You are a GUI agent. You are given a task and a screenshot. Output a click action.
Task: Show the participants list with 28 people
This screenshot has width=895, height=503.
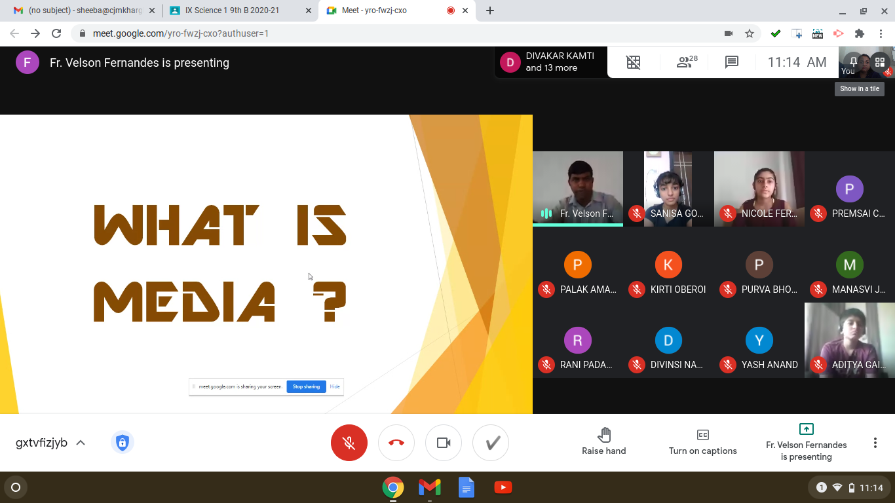tap(686, 62)
